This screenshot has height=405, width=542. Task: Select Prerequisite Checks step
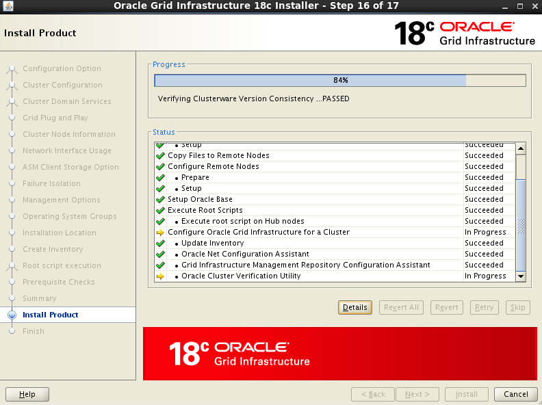pos(59,282)
